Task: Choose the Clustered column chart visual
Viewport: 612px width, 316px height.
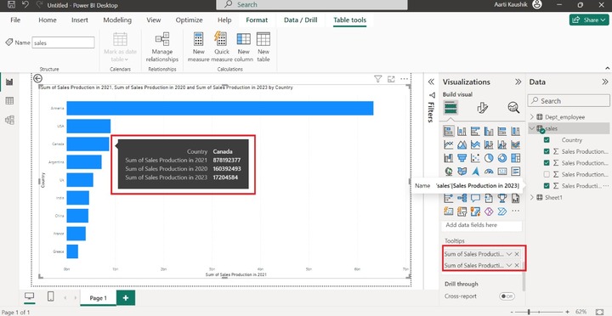Action: (489, 131)
